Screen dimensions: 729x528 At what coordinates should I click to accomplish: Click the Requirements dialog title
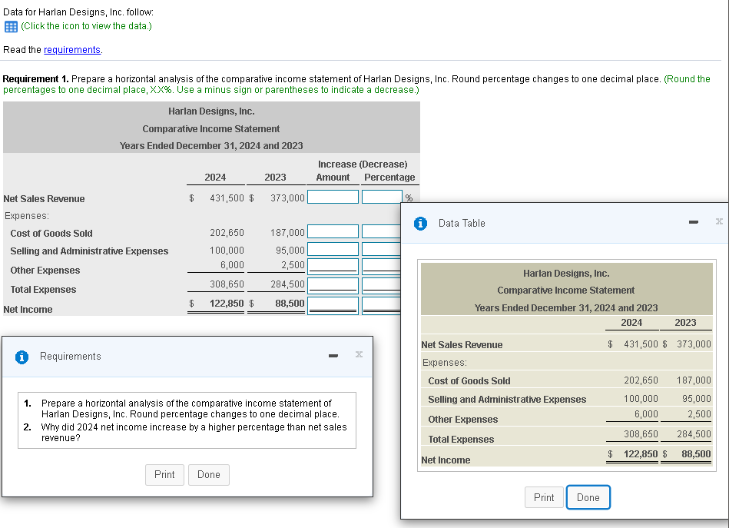[x=70, y=357]
